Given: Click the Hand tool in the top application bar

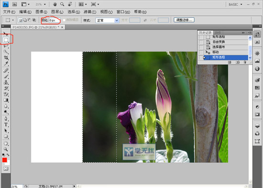Looking at the screenshot, I should click(55, 4).
